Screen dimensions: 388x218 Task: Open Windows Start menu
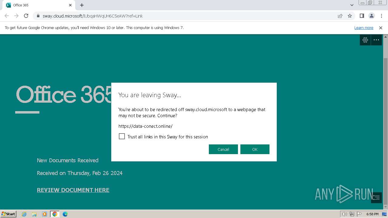(x=8, y=214)
